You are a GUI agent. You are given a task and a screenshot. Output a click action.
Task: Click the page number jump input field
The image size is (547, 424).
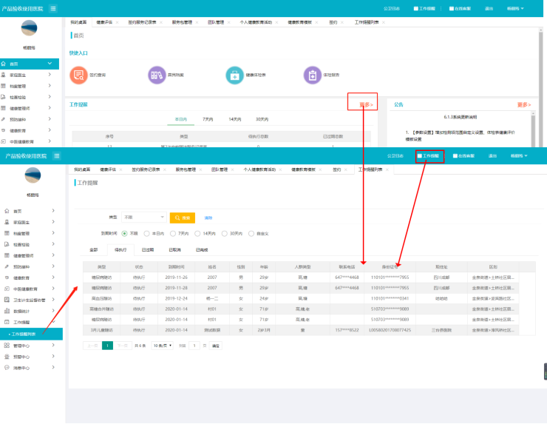(195, 346)
